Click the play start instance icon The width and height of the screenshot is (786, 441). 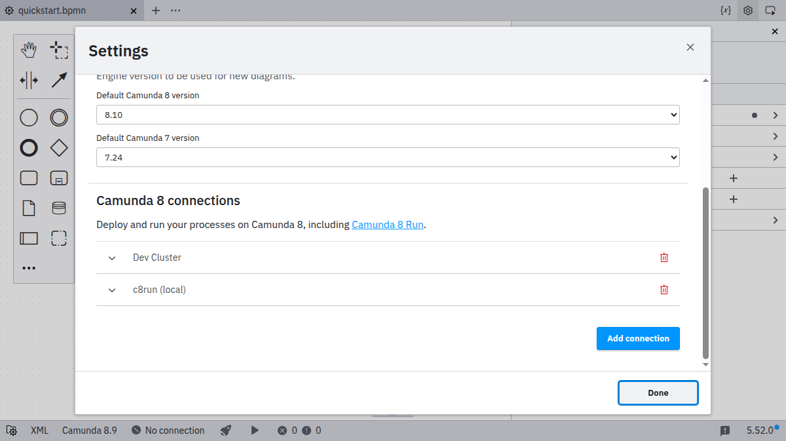pos(255,431)
